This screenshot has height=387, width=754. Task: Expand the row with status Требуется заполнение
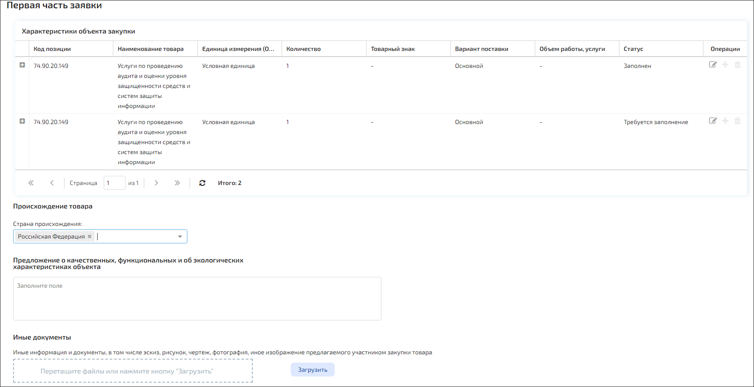click(22, 121)
